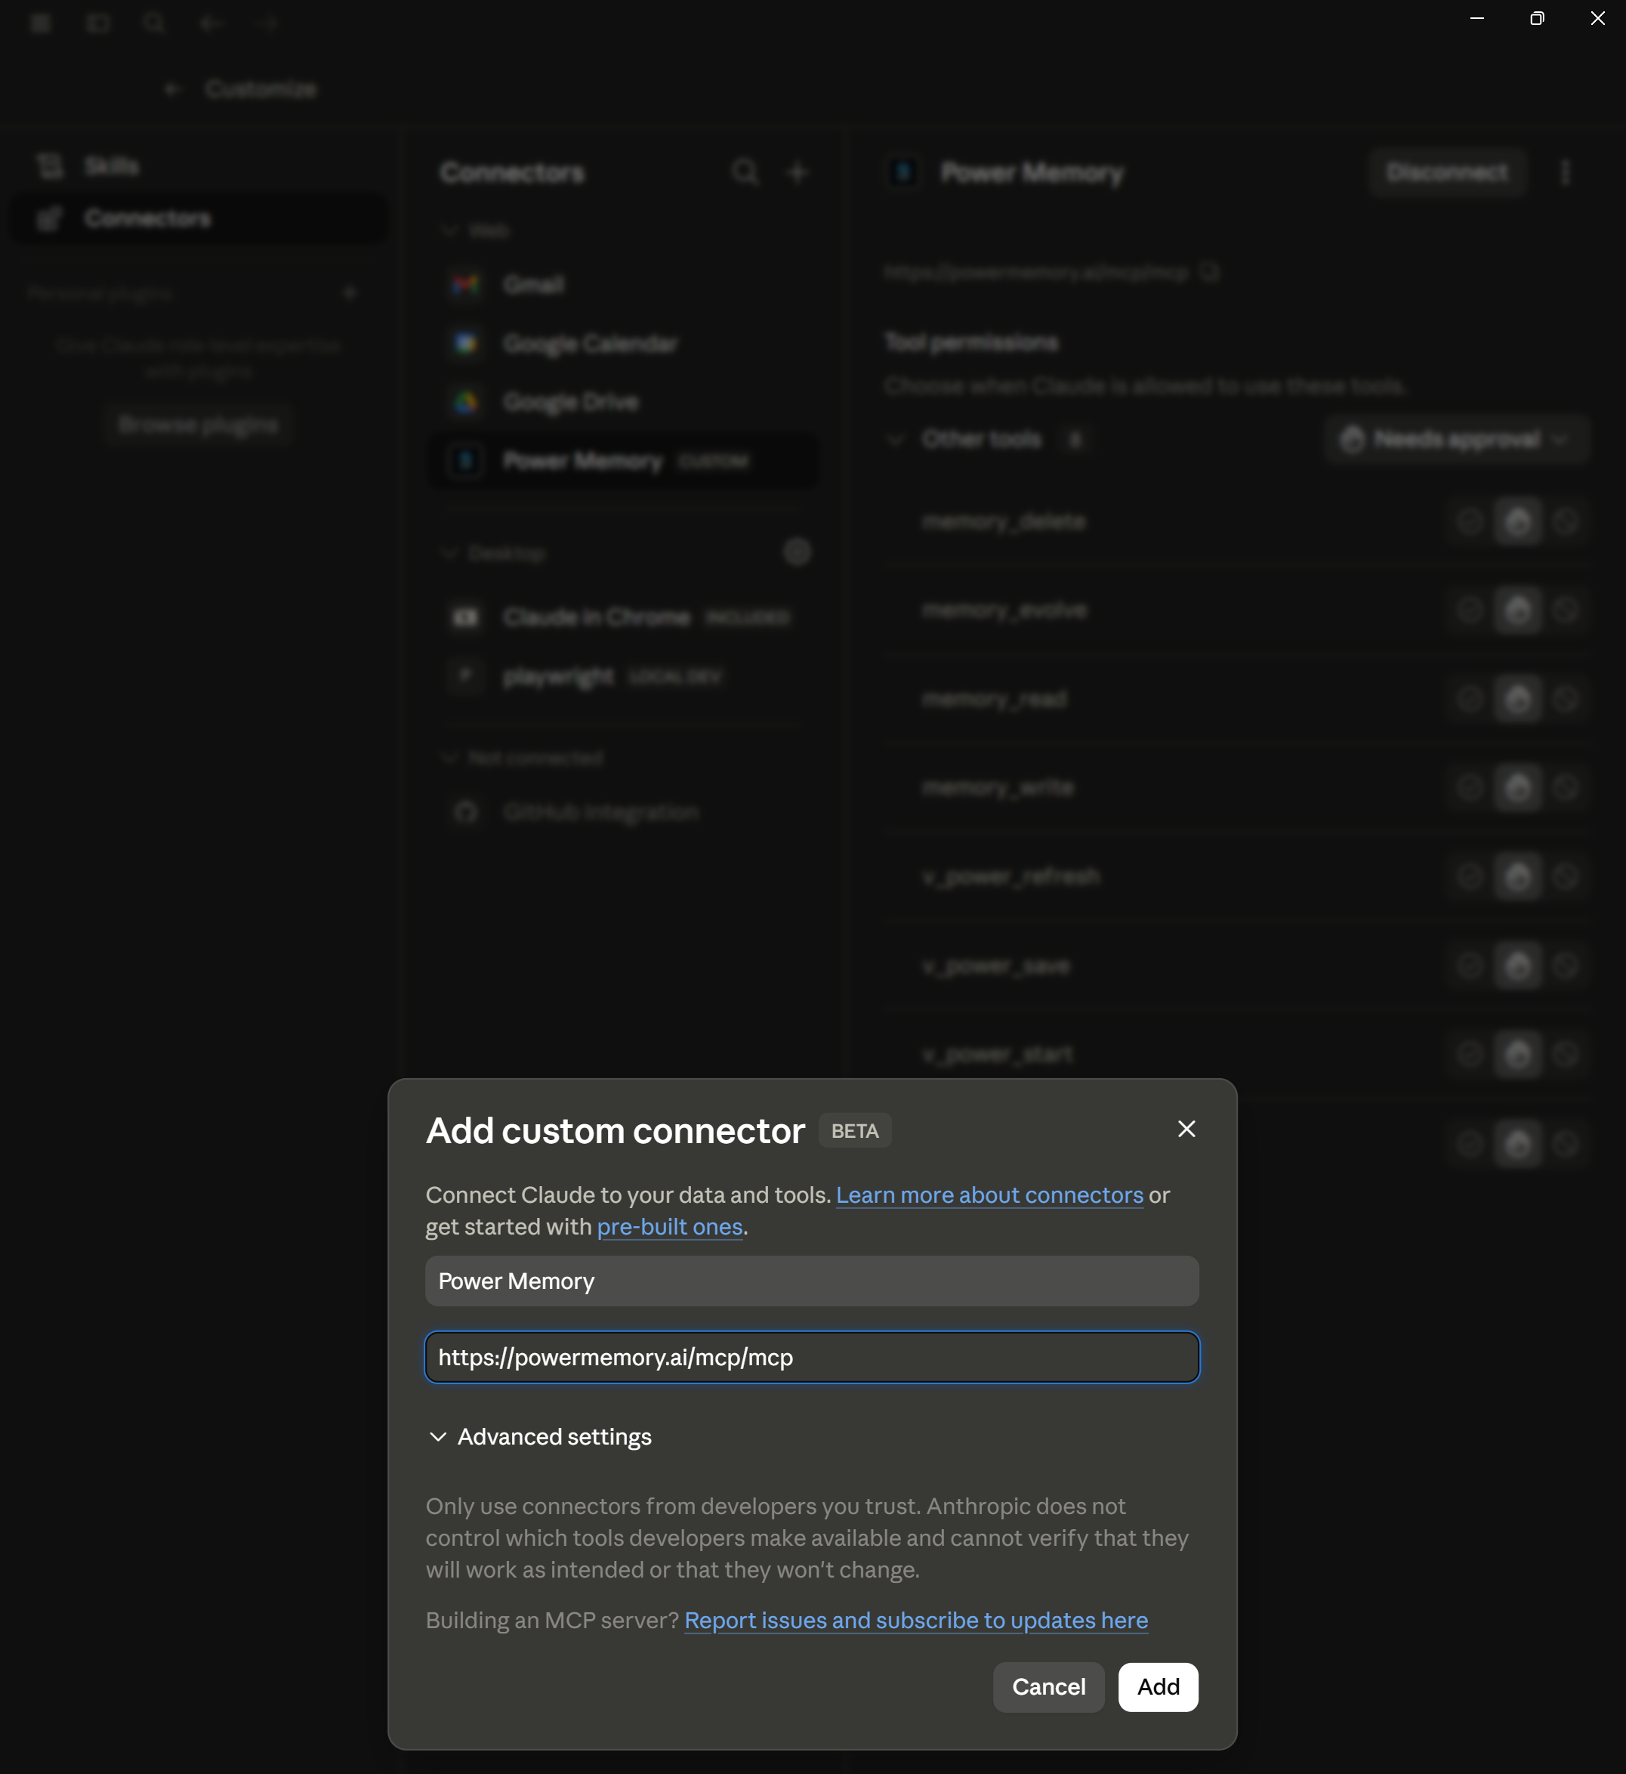Image resolution: width=1626 pixels, height=1774 pixels.
Task: Expand the Advanced settings section
Action: 539,1437
